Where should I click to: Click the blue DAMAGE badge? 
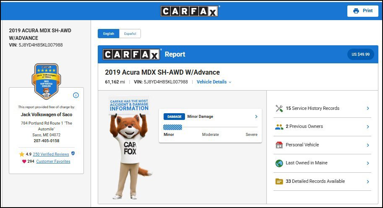click(174, 117)
